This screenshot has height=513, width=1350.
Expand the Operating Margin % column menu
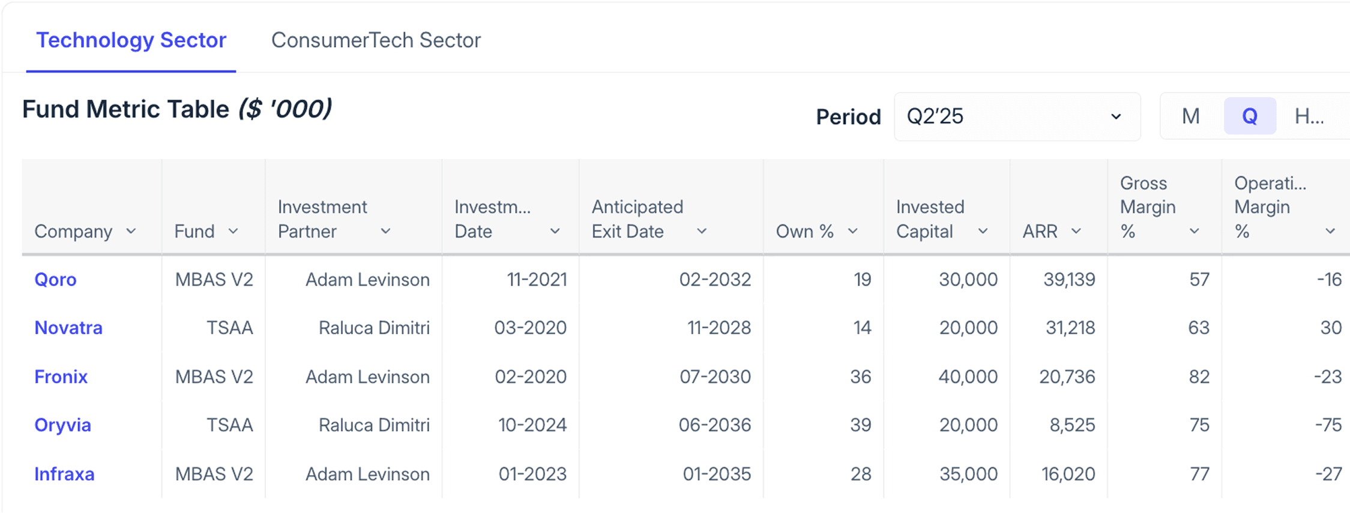(1330, 231)
